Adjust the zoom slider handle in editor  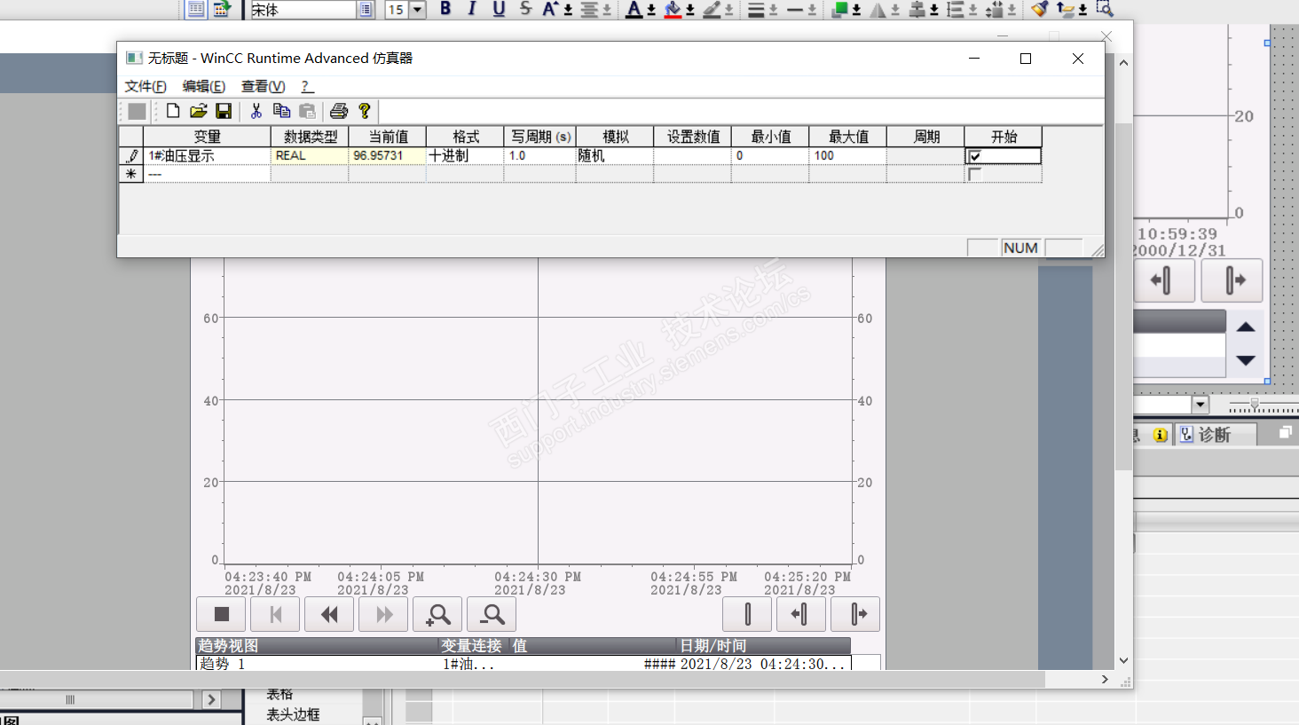pos(1254,405)
